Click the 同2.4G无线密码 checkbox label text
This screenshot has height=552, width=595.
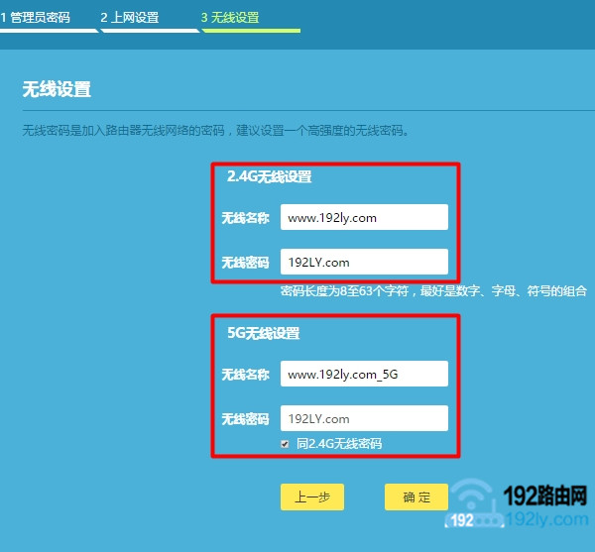tap(338, 444)
